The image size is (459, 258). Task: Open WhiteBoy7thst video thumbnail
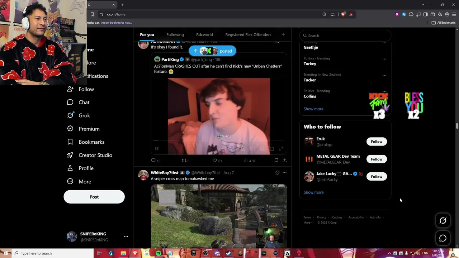219,216
